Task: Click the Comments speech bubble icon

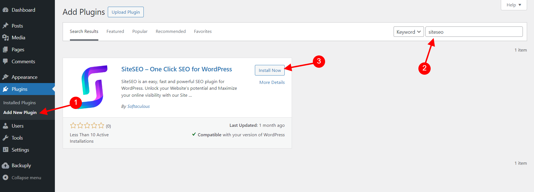Action: (6, 62)
